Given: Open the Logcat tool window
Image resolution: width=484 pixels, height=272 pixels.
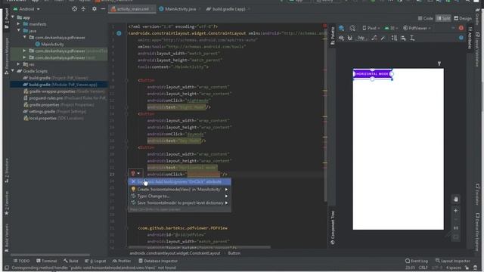Looking at the screenshot, I should coord(95,261).
